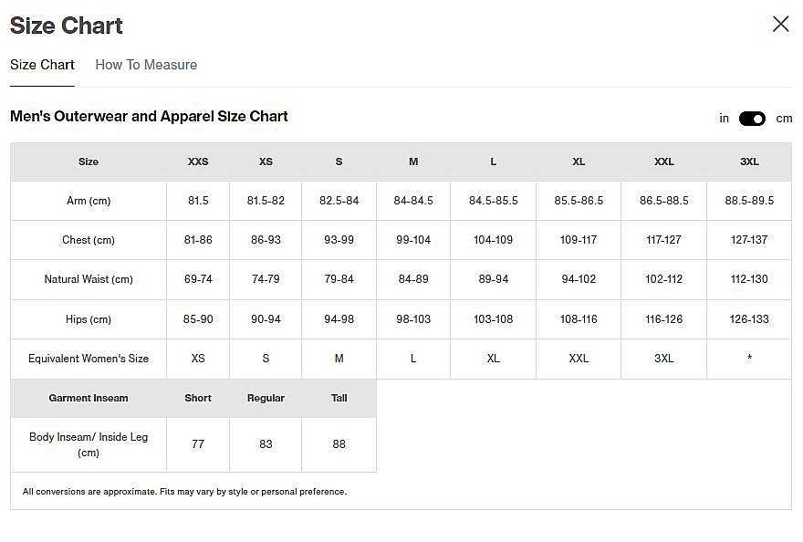This screenshot has width=803, height=542.
Task: Click the Hips (cm) row label
Action: tap(89, 319)
